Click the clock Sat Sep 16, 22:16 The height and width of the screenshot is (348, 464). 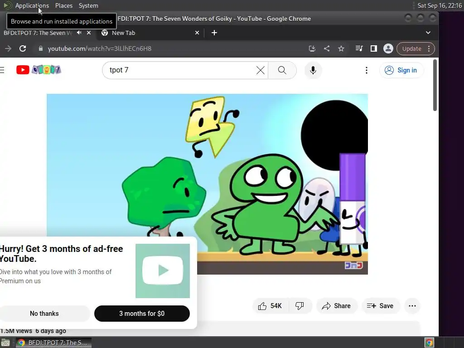pyautogui.click(x=440, y=5)
